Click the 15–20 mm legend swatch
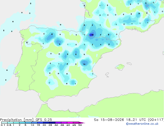Image resolution: width=164 pixels, height=126 pixels. (40, 123)
